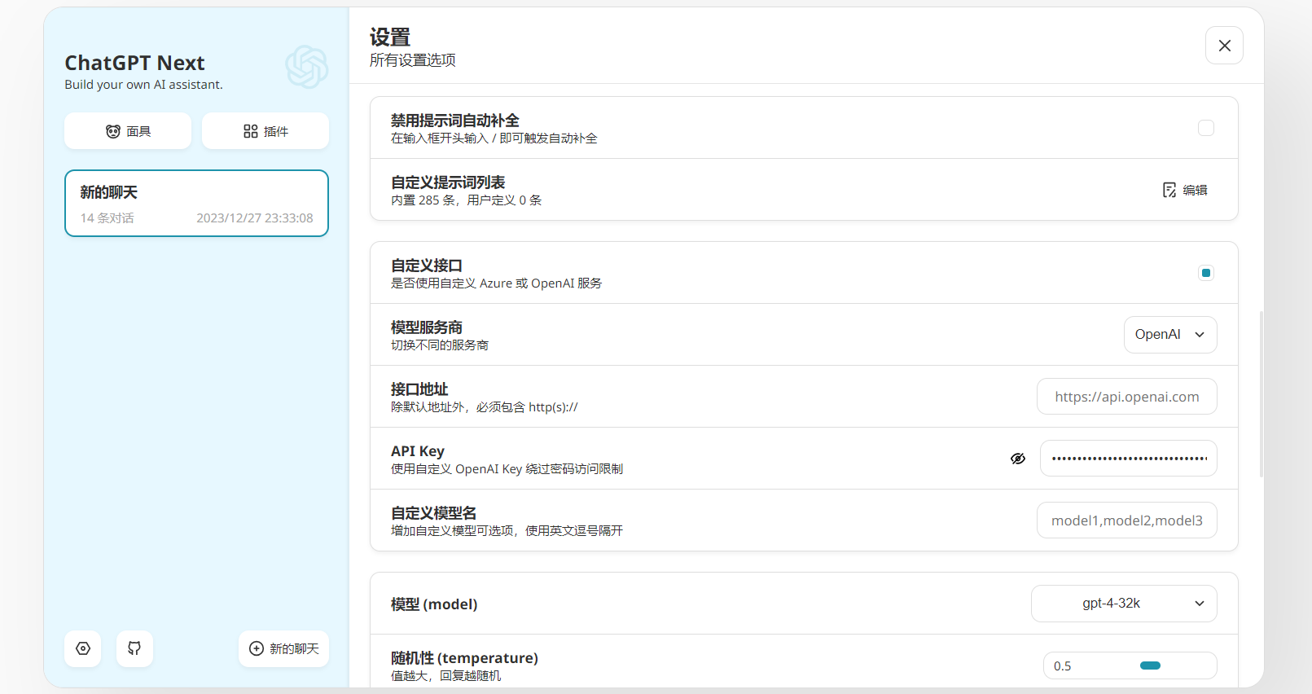Start a new chat with 新的聊天 button
This screenshot has height=694, width=1312.
283,648
